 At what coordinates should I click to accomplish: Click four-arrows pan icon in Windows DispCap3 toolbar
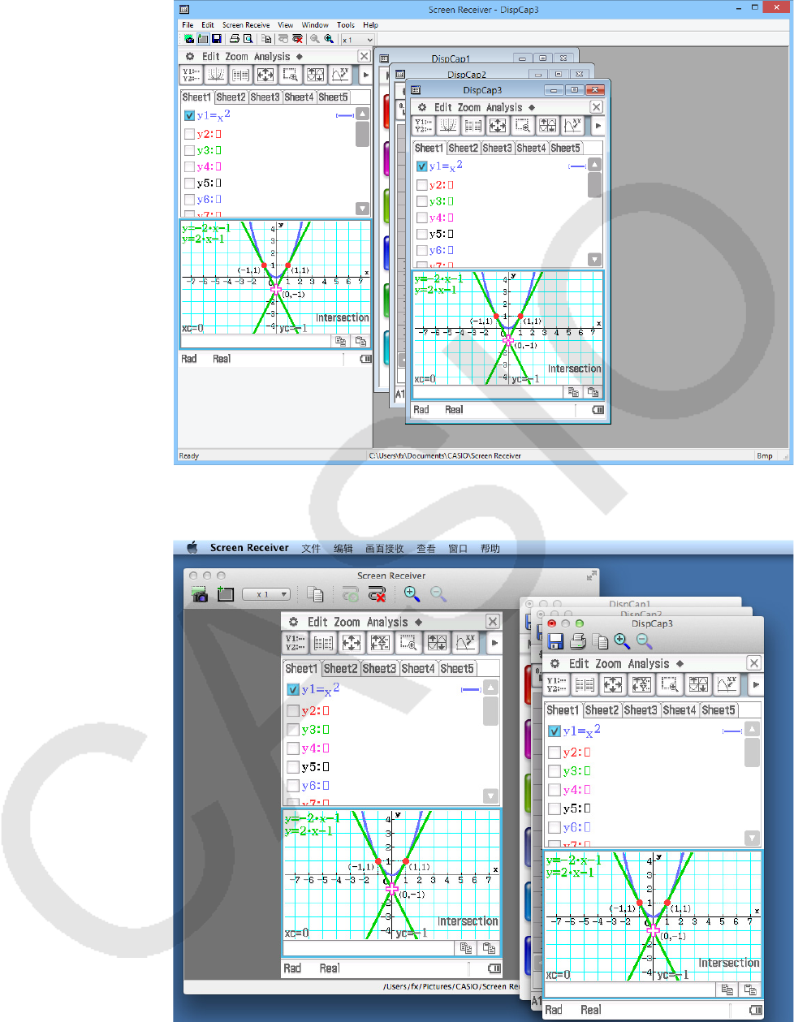(498, 126)
